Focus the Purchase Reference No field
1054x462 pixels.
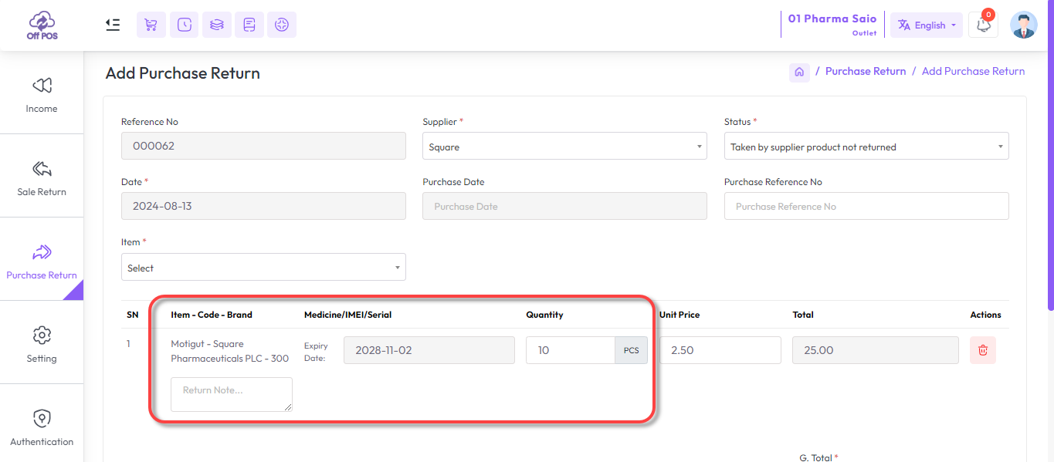click(x=866, y=206)
